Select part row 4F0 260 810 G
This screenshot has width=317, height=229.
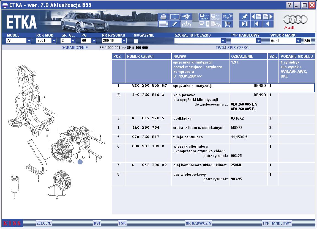point(213,104)
